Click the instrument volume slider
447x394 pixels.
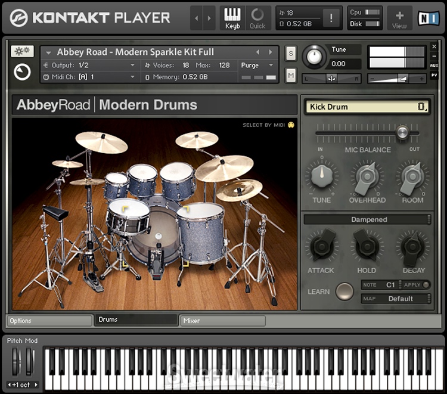point(397,79)
